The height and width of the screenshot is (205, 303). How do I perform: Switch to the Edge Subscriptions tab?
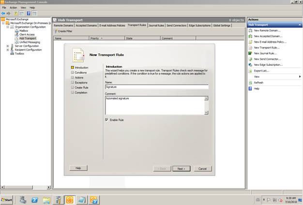199,26
